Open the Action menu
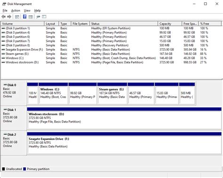Screen dimensions: 223x178 tap(16, 11)
